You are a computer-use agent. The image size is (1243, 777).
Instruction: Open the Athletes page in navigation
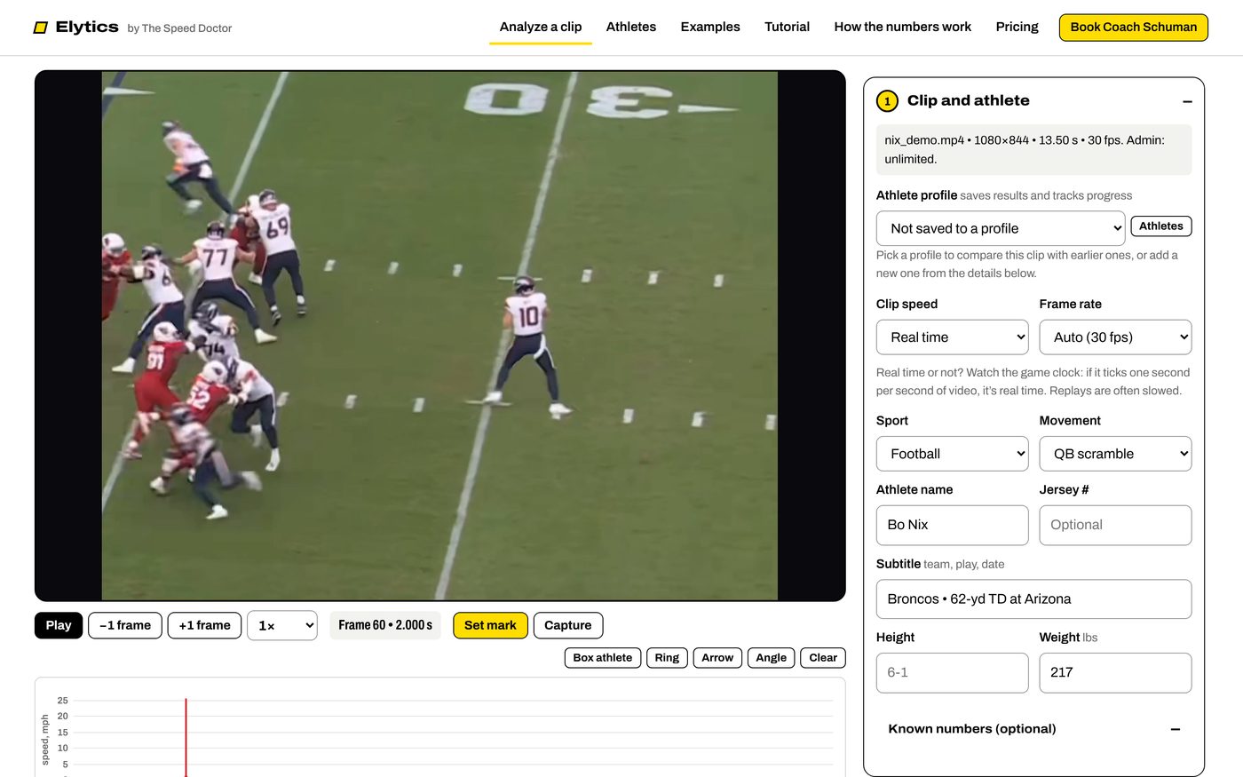tap(631, 27)
